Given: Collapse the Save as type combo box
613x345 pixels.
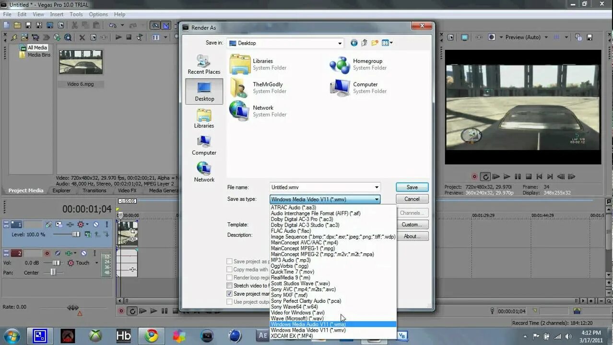Looking at the screenshot, I should click(x=377, y=199).
